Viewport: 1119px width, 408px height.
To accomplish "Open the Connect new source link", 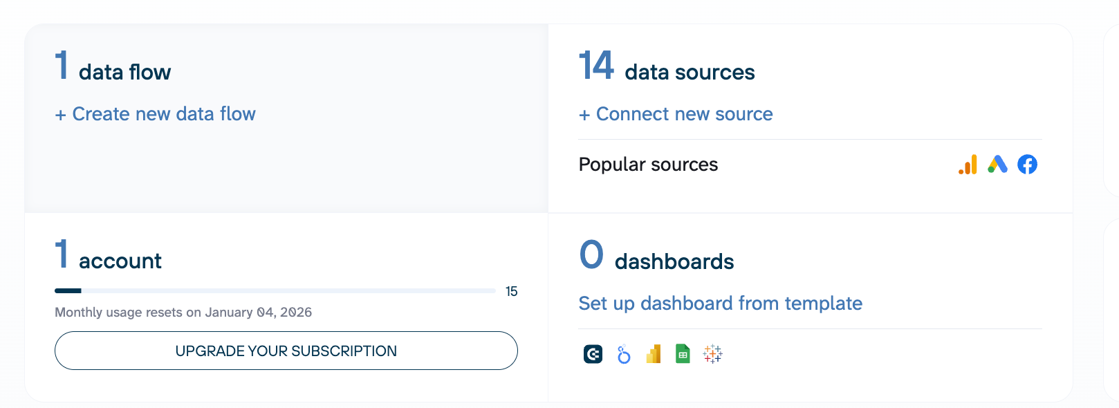I will click(x=676, y=114).
